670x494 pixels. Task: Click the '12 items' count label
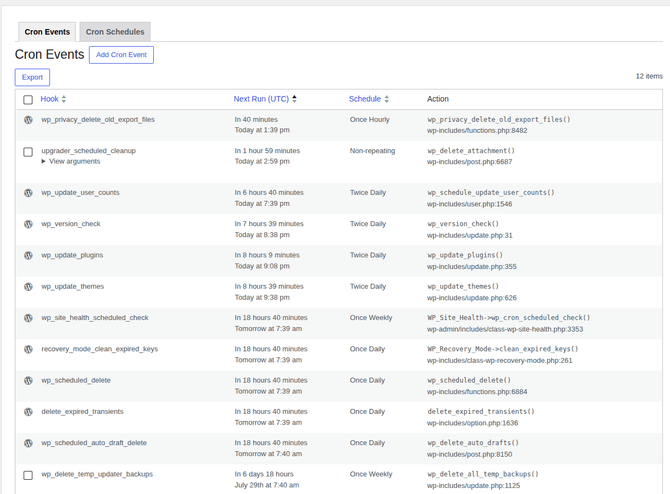[649, 76]
